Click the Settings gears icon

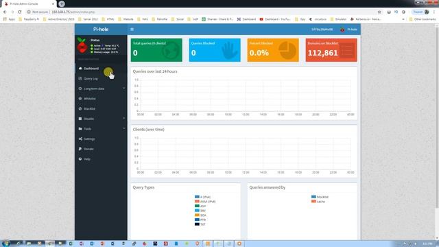80,139
